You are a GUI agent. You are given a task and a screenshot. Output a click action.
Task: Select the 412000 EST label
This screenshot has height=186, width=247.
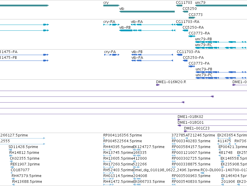pos(140,158)
